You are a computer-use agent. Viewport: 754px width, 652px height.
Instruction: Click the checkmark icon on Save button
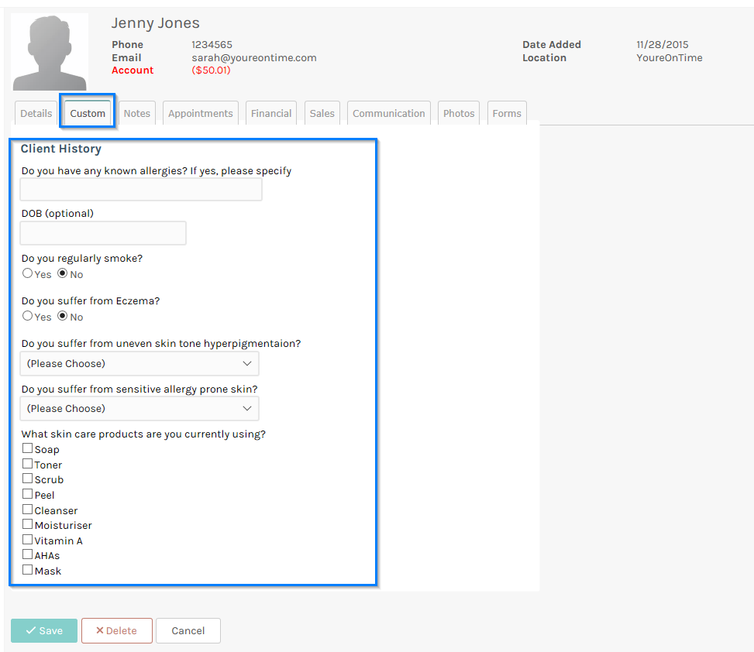click(31, 630)
